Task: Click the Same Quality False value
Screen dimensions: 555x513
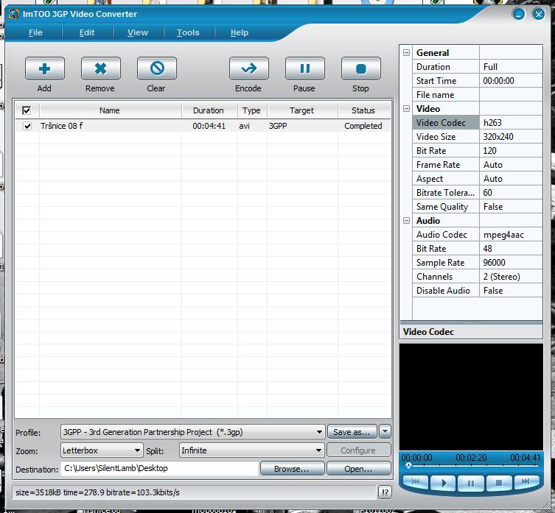Action: point(511,207)
